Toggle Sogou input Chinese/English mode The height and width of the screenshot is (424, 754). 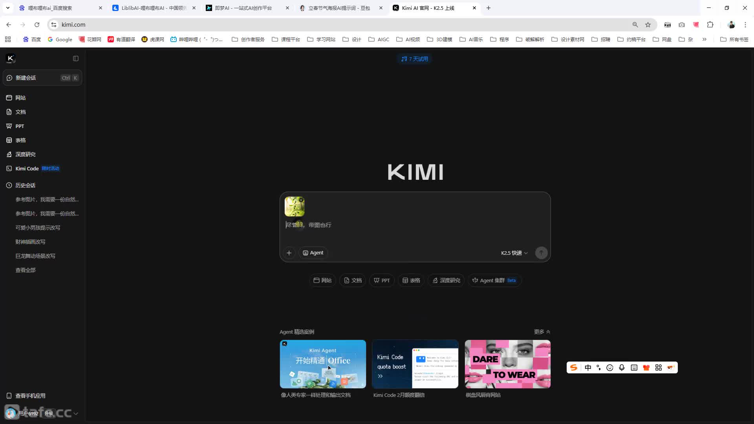coord(588,367)
